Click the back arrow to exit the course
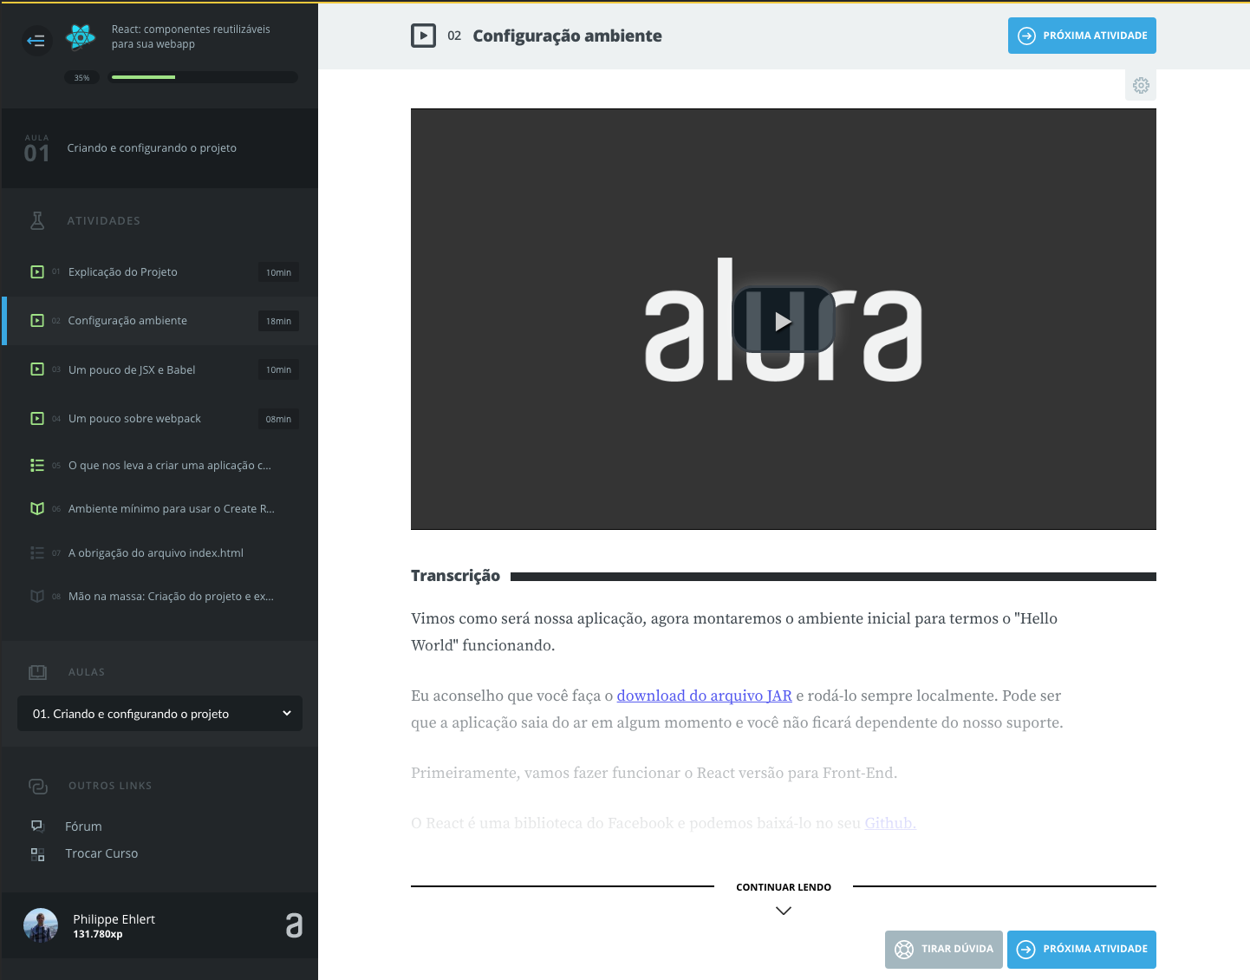 (36, 41)
